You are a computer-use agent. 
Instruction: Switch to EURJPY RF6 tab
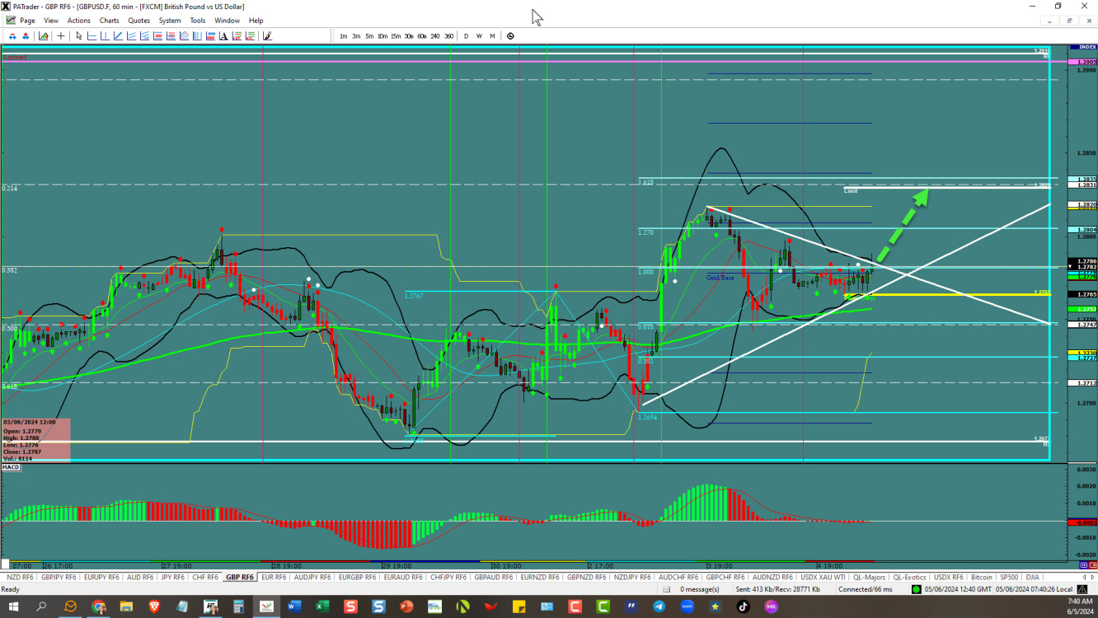[102, 577]
